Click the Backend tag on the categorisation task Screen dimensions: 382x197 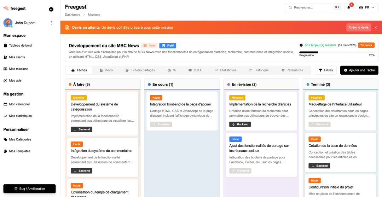(81, 129)
